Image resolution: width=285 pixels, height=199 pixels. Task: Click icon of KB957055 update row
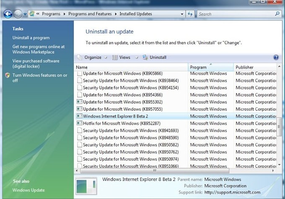(80, 109)
